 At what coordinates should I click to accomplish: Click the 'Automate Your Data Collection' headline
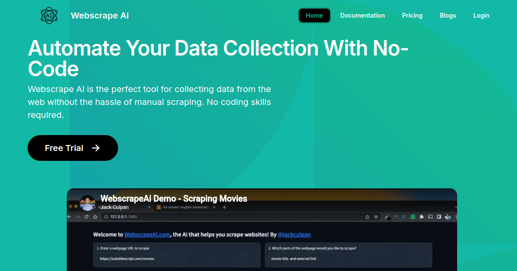218,58
